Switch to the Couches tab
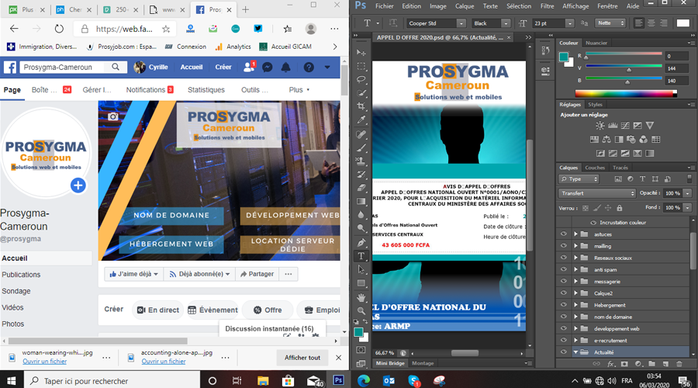The image size is (698, 388). [x=595, y=168]
